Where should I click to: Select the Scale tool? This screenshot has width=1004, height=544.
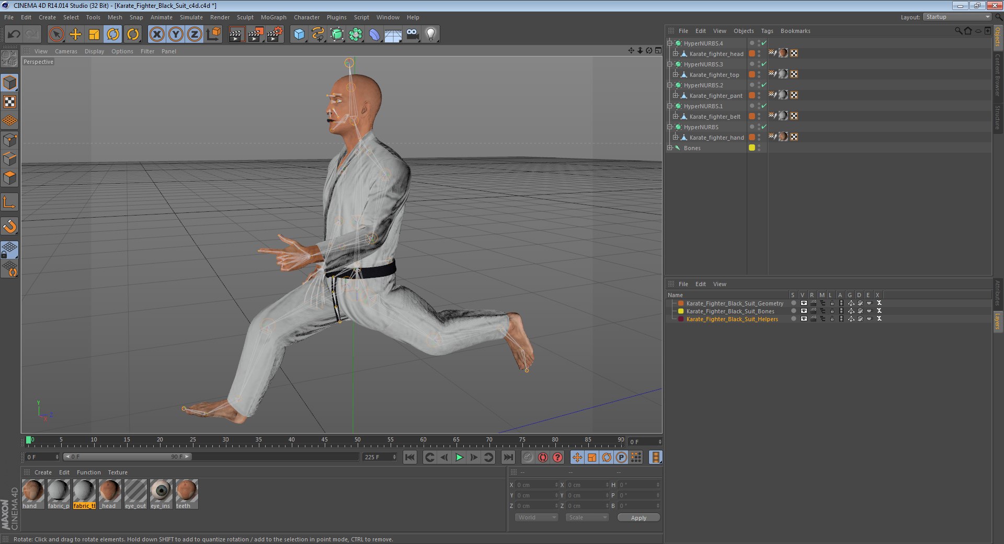[x=94, y=35]
